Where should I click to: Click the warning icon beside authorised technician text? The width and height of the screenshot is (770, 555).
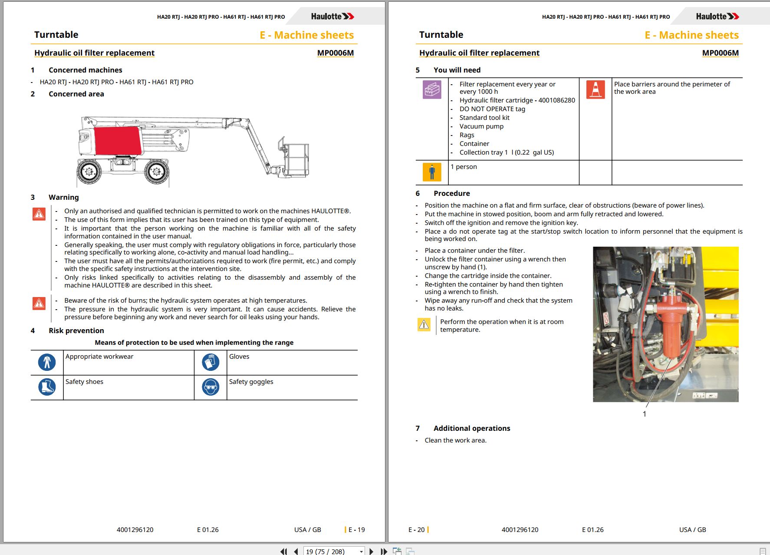39,214
